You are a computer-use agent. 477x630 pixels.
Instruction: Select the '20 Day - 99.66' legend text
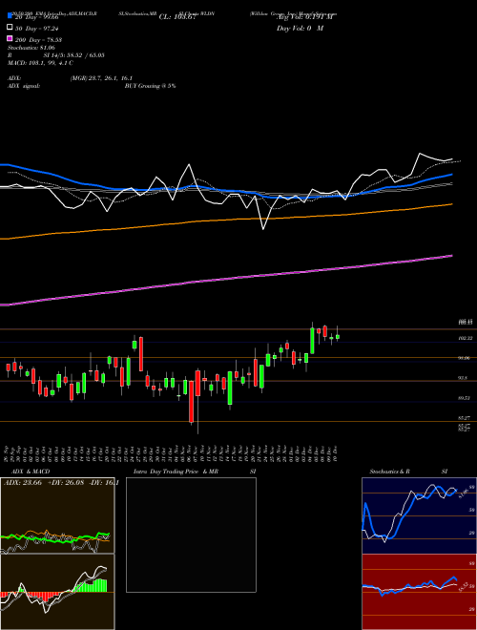(x=36, y=17)
